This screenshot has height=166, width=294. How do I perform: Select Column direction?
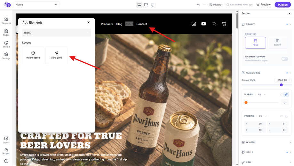(277, 43)
